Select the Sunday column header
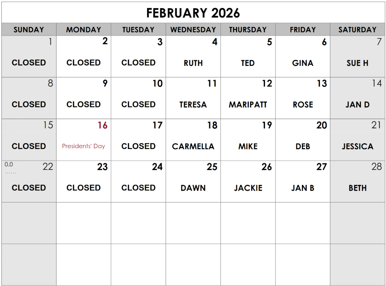 point(29,30)
